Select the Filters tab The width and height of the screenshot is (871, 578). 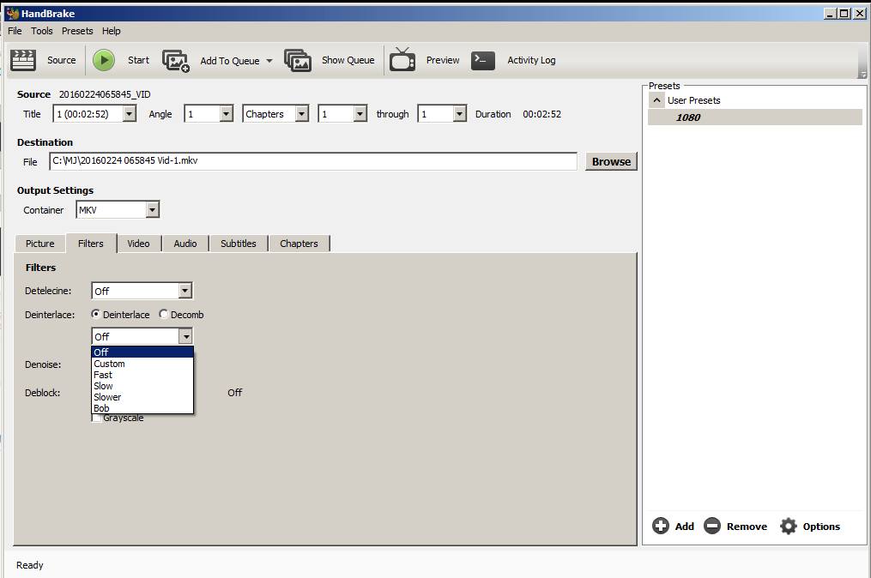point(91,244)
